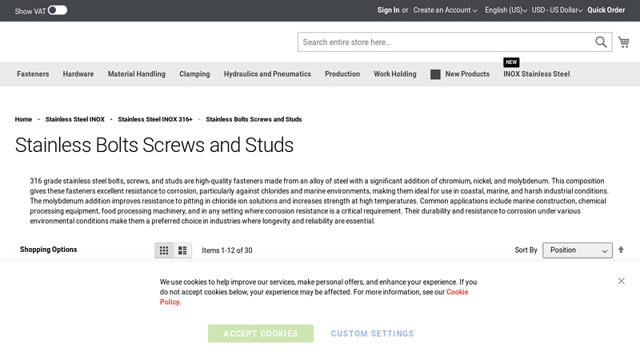
Task: Open the USD currency dropdown
Action: pos(557,10)
